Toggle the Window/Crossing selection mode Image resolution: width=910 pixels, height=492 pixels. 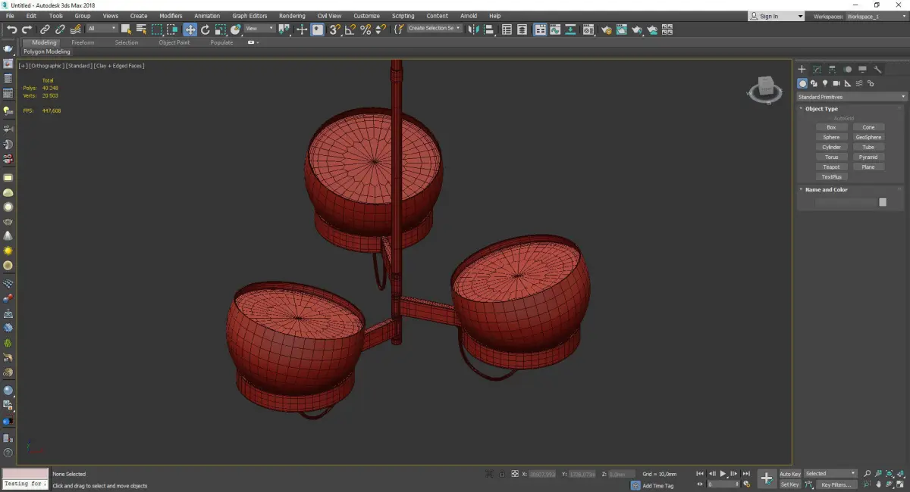pyautogui.click(x=173, y=30)
